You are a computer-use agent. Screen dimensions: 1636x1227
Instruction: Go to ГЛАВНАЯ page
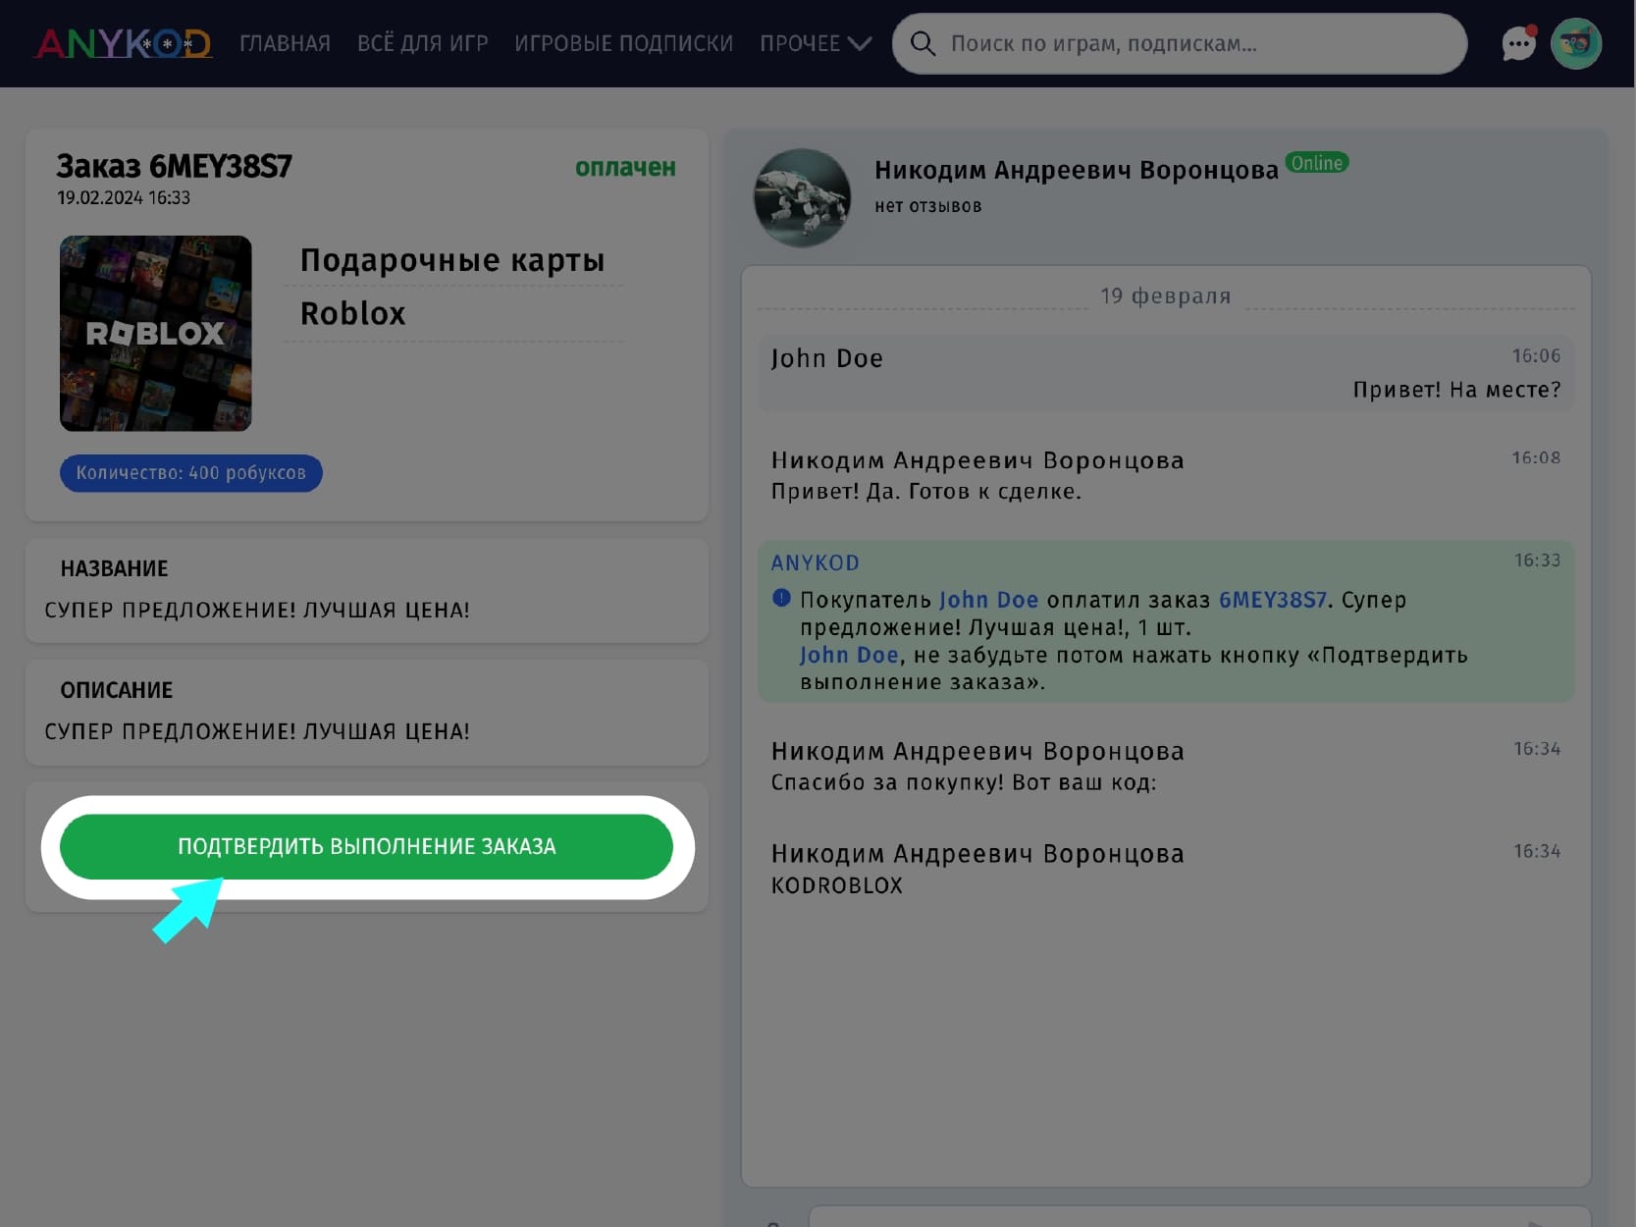(x=285, y=44)
